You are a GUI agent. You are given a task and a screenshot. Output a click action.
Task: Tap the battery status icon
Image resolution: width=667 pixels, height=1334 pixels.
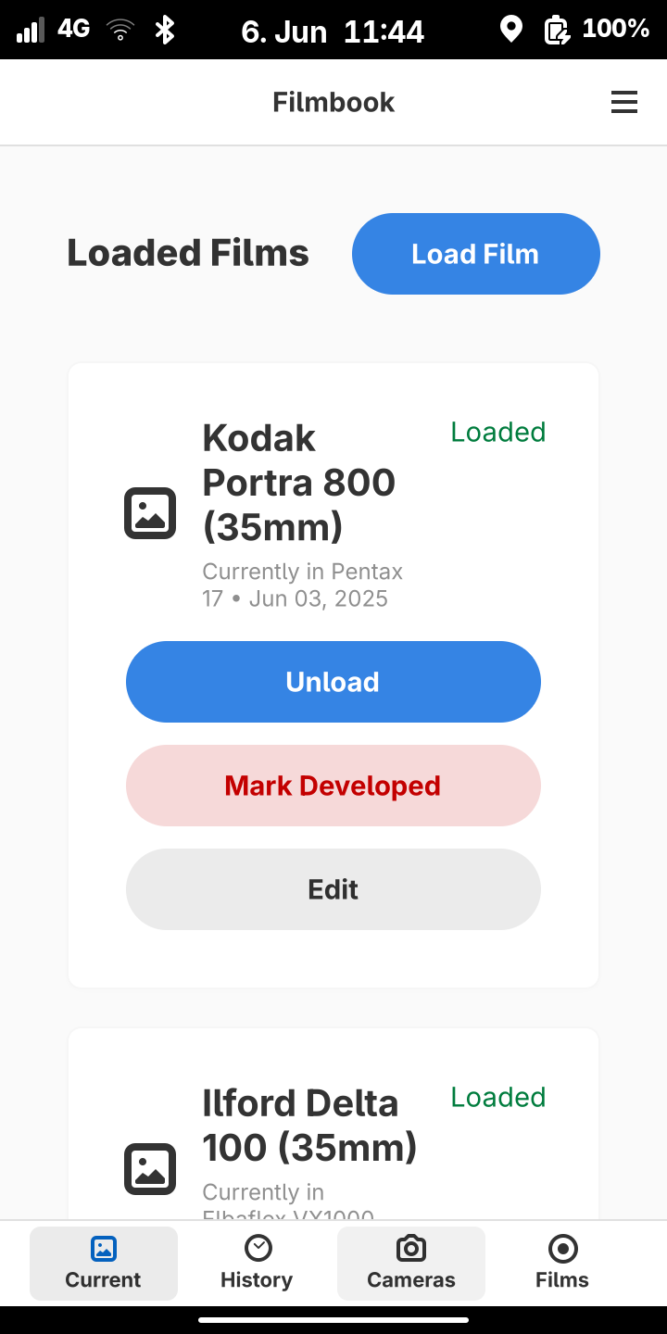point(556,30)
